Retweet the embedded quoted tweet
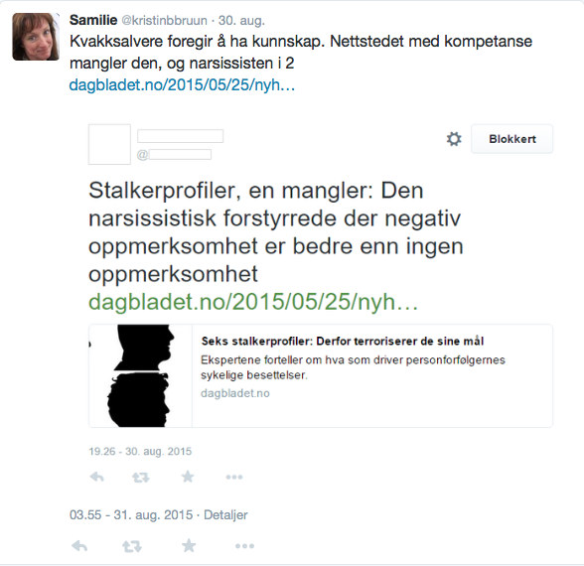584x566 pixels. click(x=140, y=477)
